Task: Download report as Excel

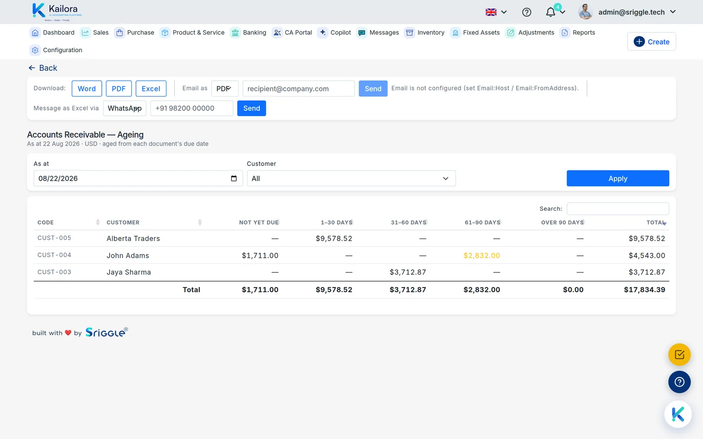Action: [x=151, y=89]
